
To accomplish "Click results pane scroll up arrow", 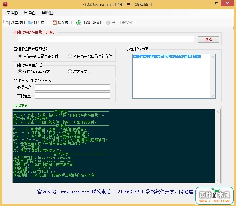I will pyautogui.click(x=217, y=112).
